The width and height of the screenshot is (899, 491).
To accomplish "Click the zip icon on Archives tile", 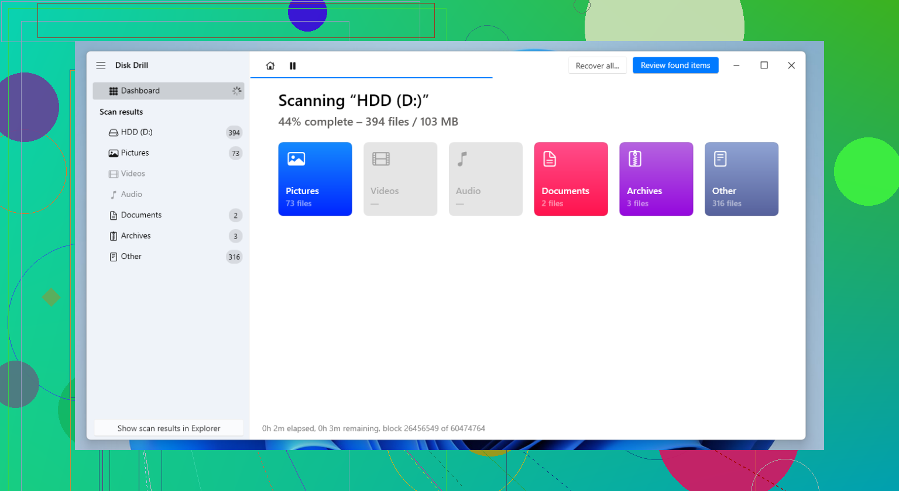I will (635, 159).
